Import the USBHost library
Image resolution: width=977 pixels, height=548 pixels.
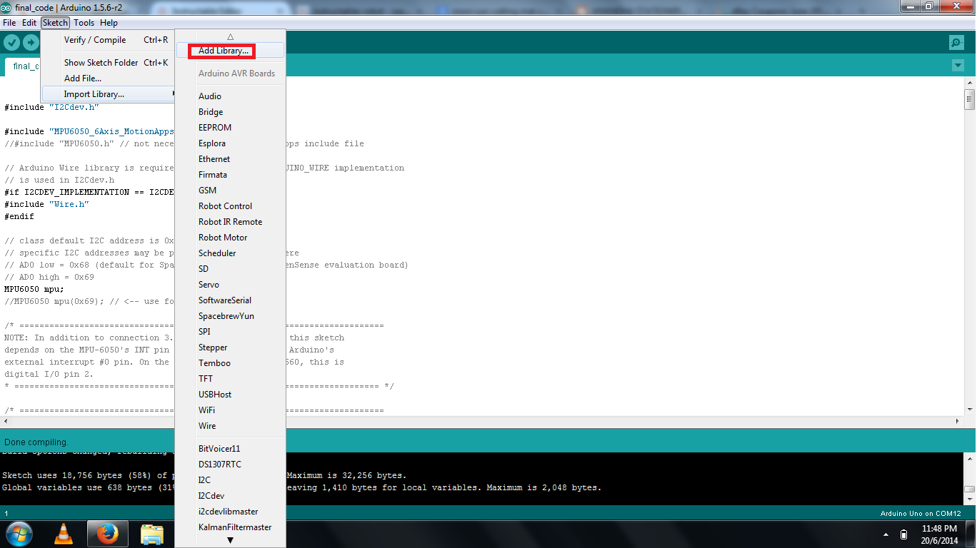click(230, 395)
